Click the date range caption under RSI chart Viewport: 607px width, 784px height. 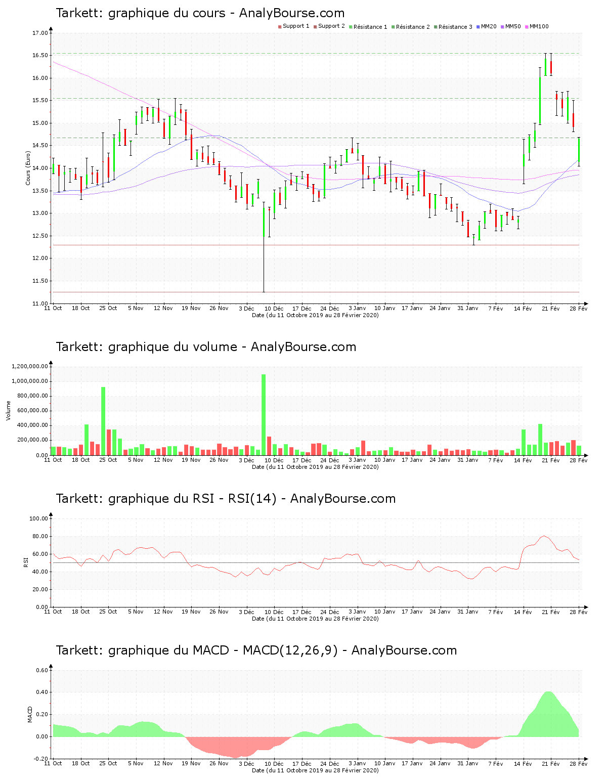click(315, 619)
